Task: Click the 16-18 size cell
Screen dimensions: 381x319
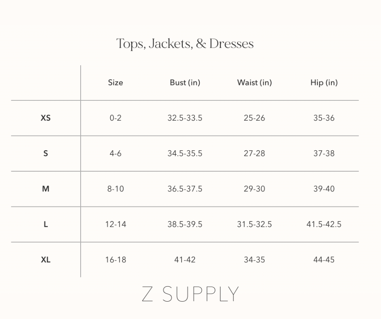Action: [116, 260]
